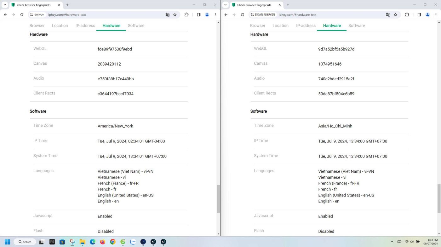Launch Notion from the taskbar
Viewport: 441px width, 247px height.
click(52, 242)
